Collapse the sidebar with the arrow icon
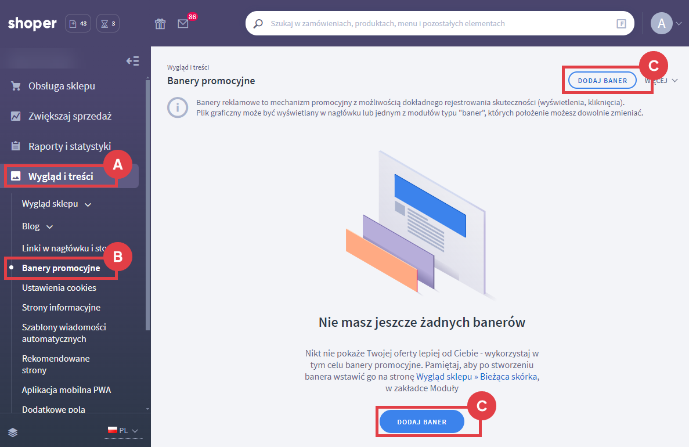 point(132,61)
